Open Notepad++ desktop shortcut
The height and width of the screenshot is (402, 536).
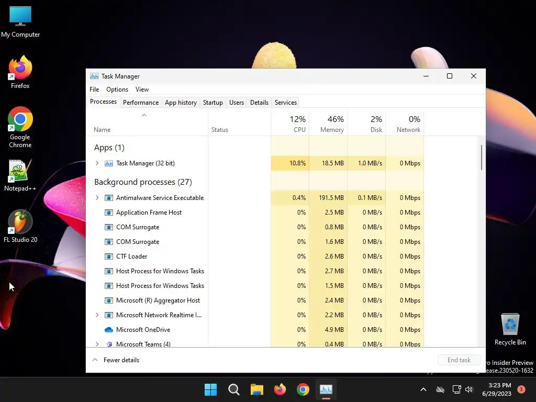point(20,175)
